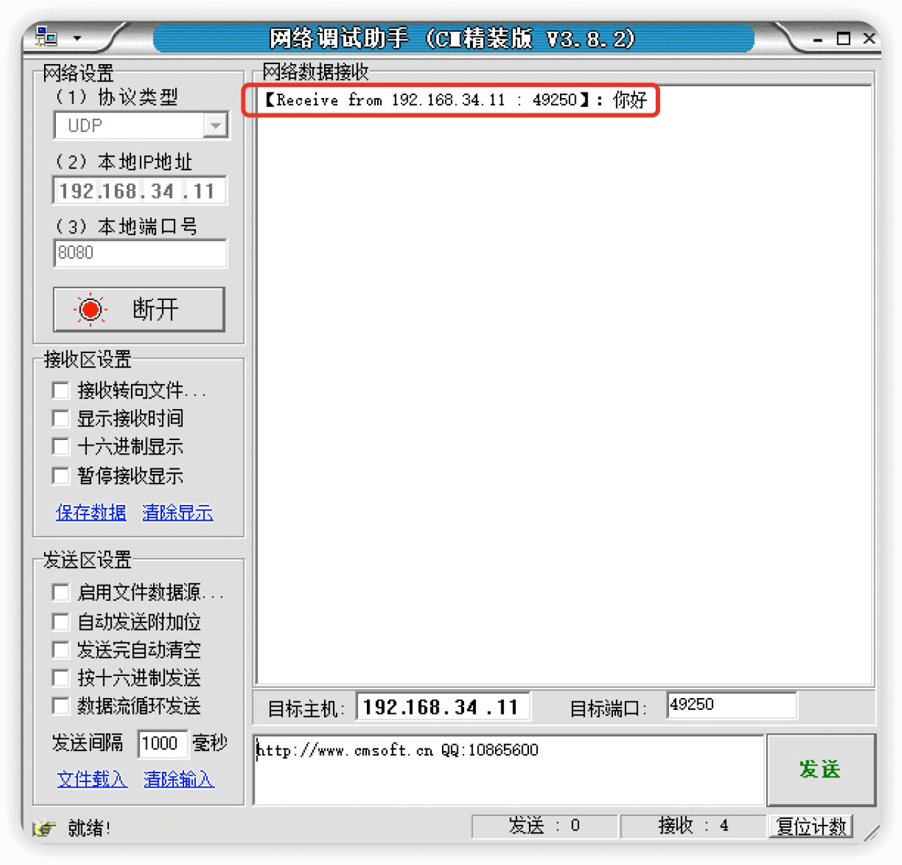Check the 发送完自动清空 option
This screenshot has height=865, width=902.
tap(61, 650)
